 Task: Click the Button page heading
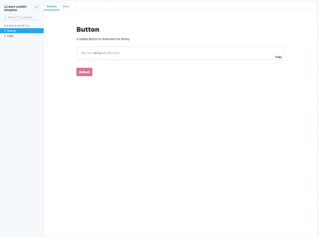point(88,30)
